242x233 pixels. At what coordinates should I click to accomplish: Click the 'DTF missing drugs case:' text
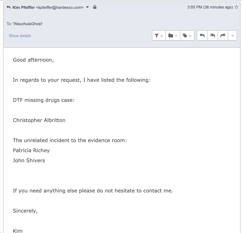click(x=44, y=100)
